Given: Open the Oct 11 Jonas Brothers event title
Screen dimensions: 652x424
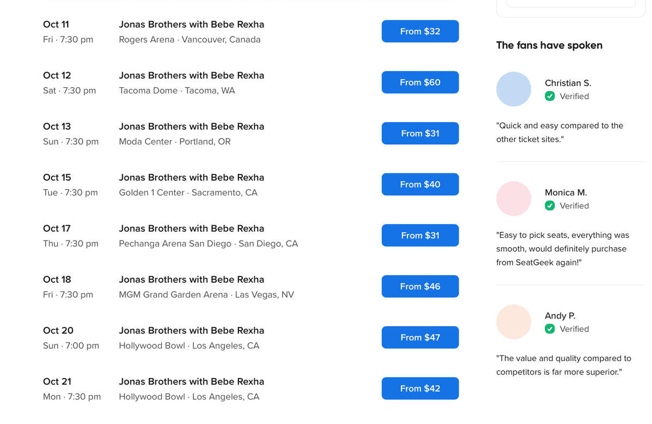Looking at the screenshot, I should coord(191,24).
